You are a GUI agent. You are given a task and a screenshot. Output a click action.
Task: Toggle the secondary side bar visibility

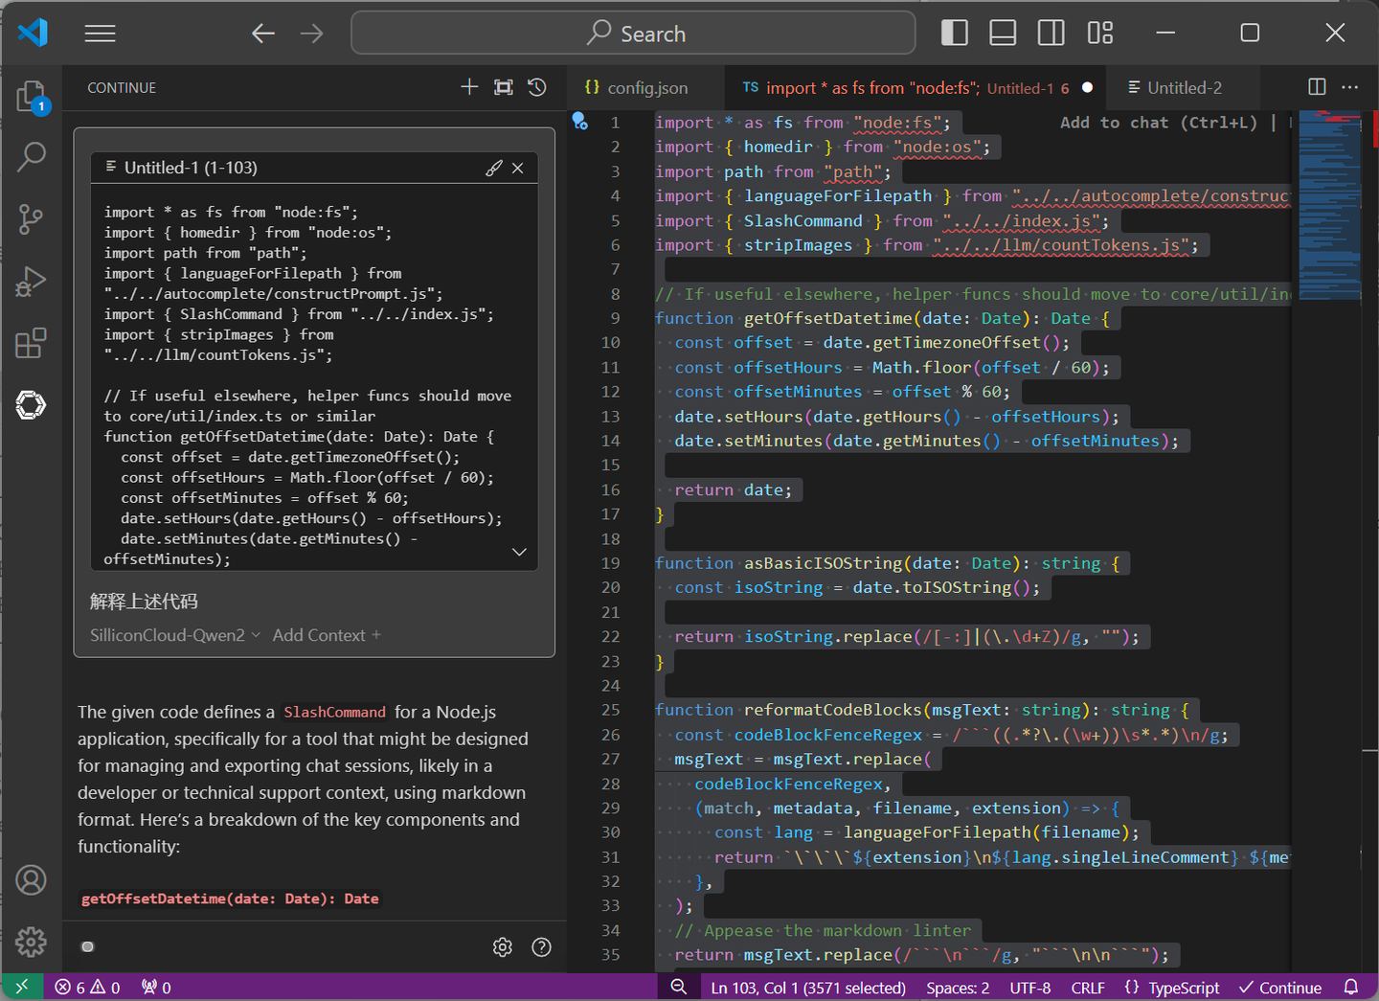click(x=1051, y=34)
